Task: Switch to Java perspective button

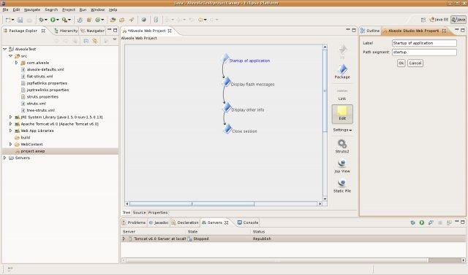Action: [x=458, y=20]
